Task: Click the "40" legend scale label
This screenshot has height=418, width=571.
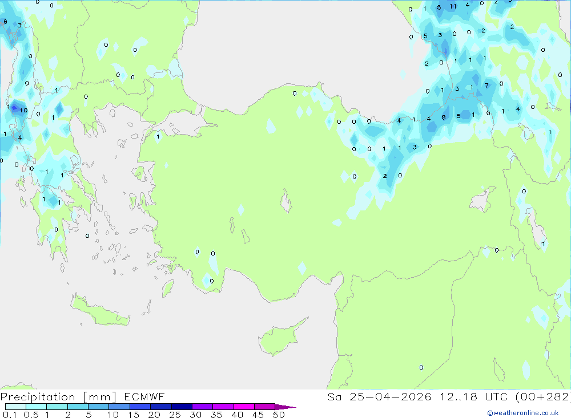Action: pyautogui.click(x=238, y=415)
